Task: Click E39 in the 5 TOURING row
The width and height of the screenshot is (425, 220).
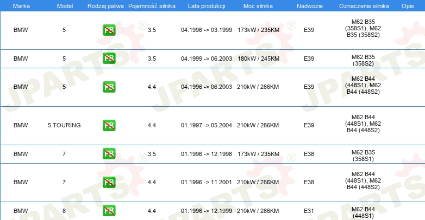Action: (309, 125)
